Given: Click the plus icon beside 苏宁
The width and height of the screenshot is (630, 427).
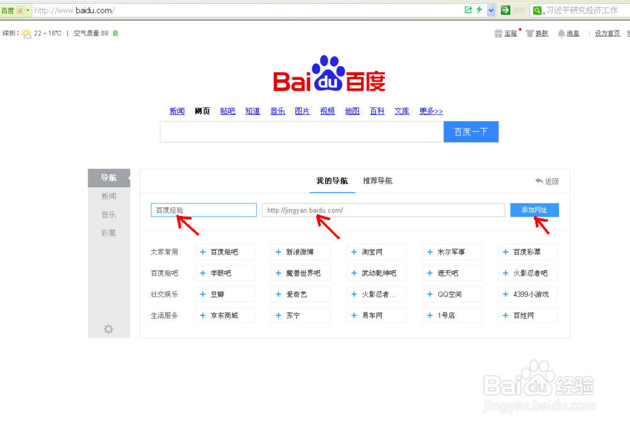Looking at the screenshot, I should click(x=278, y=316).
